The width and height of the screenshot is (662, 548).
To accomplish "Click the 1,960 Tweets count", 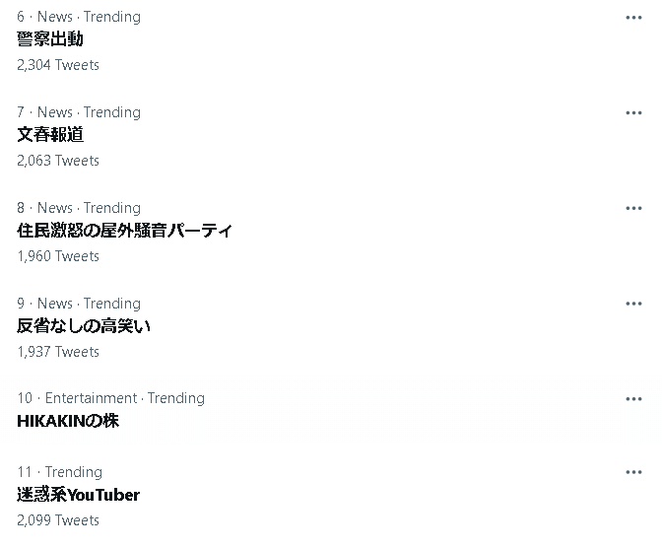I will (x=58, y=256).
